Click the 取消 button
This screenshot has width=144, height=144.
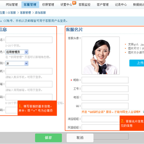[x=80, y=138]
